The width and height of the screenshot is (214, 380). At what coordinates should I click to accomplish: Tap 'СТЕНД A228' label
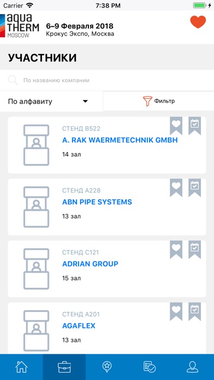tap(81, 191)
